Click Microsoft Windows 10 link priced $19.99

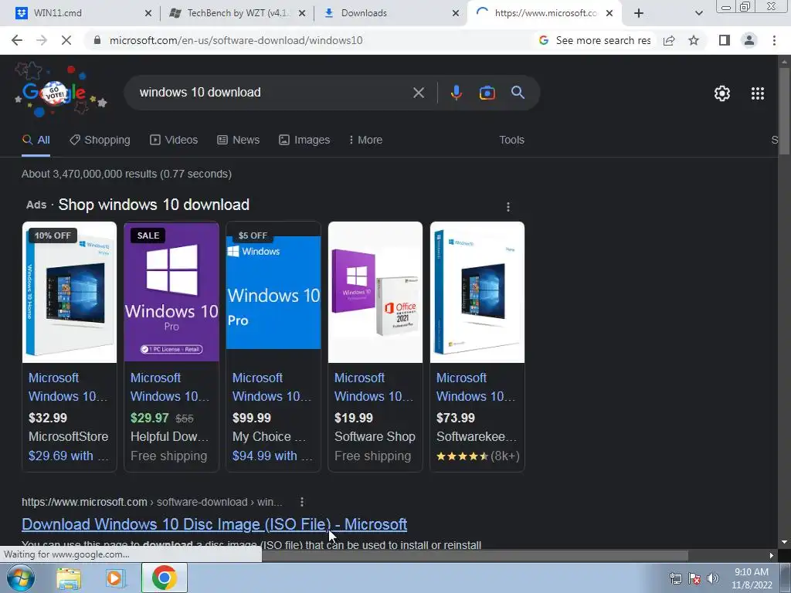pos(373,387)
